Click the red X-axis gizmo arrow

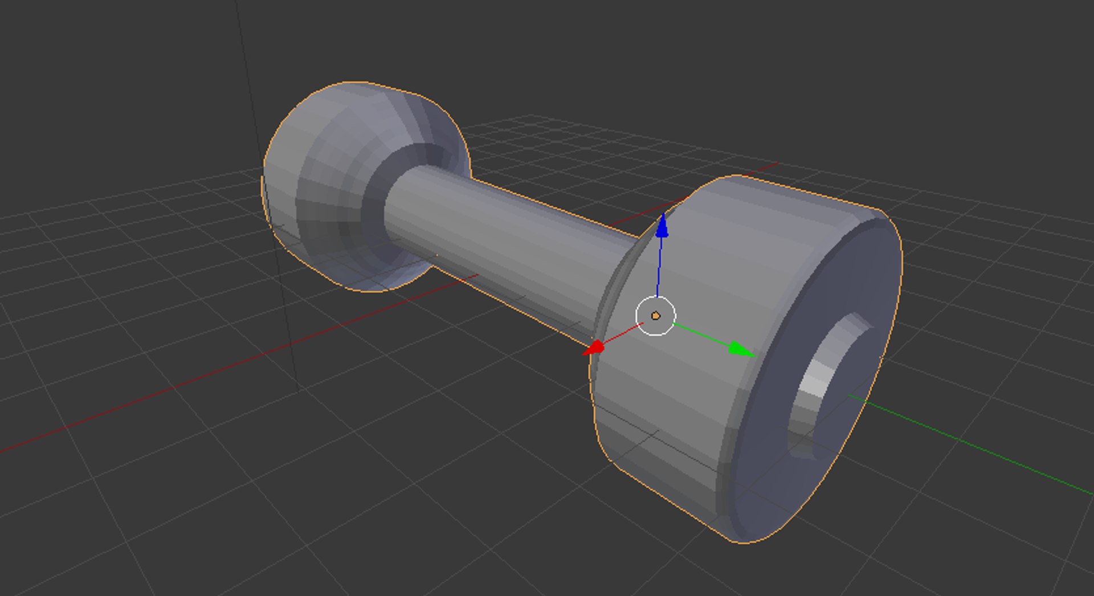593,348
